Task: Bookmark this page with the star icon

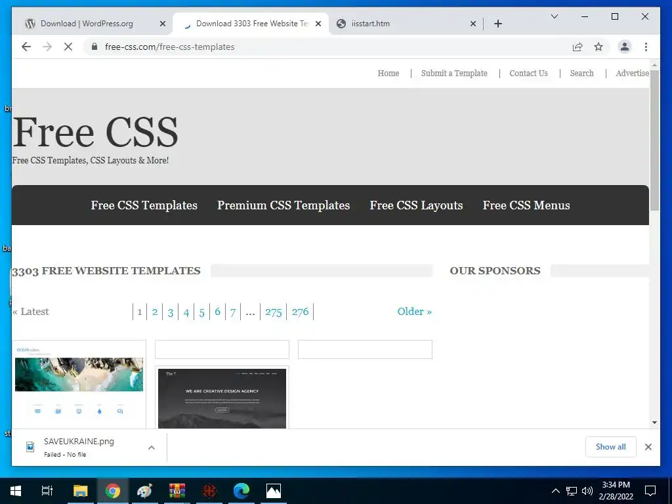Action: [x=598, y=47]
